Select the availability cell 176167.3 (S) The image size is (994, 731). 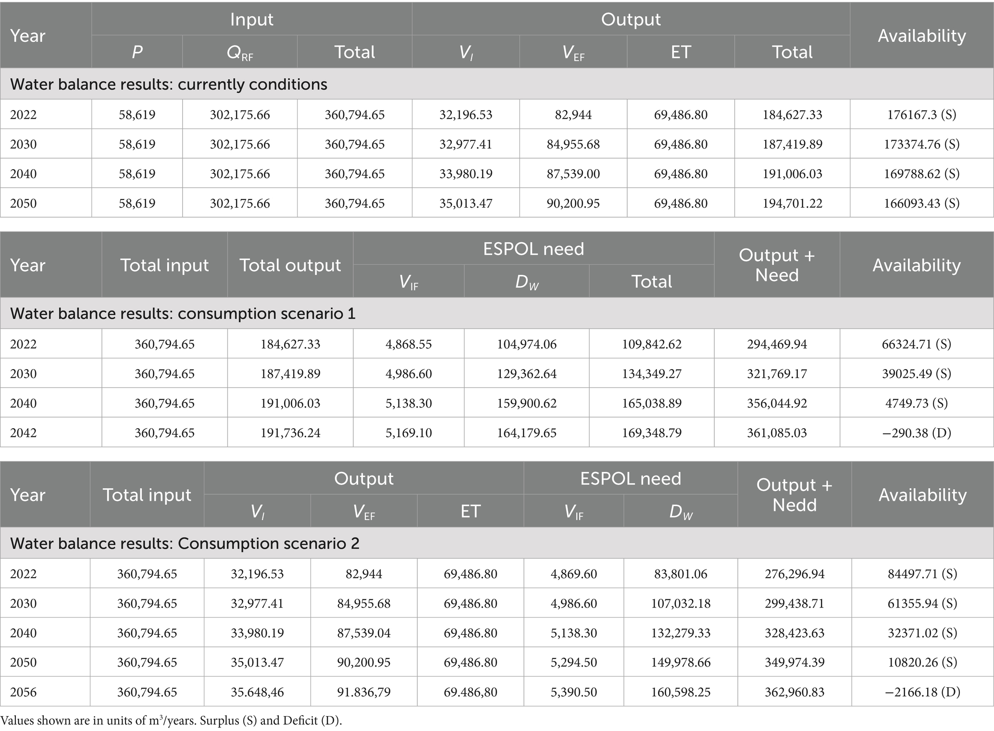pos(921,115)
